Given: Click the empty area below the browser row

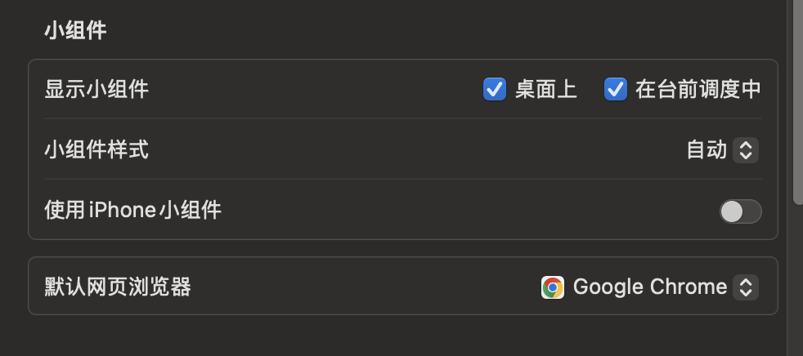Looking at the screenshot, I should pos(401,336).
